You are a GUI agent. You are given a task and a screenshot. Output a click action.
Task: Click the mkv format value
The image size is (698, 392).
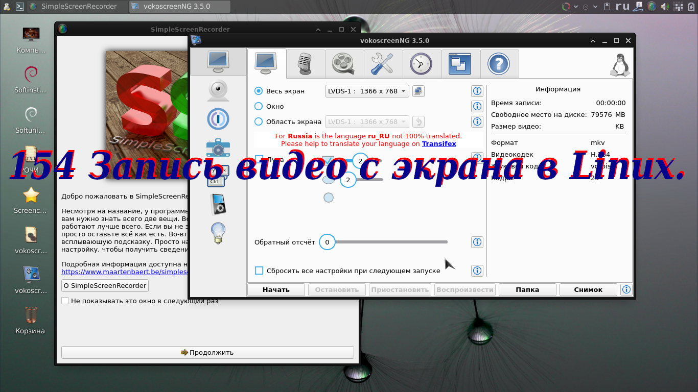[x=598, y=143]
